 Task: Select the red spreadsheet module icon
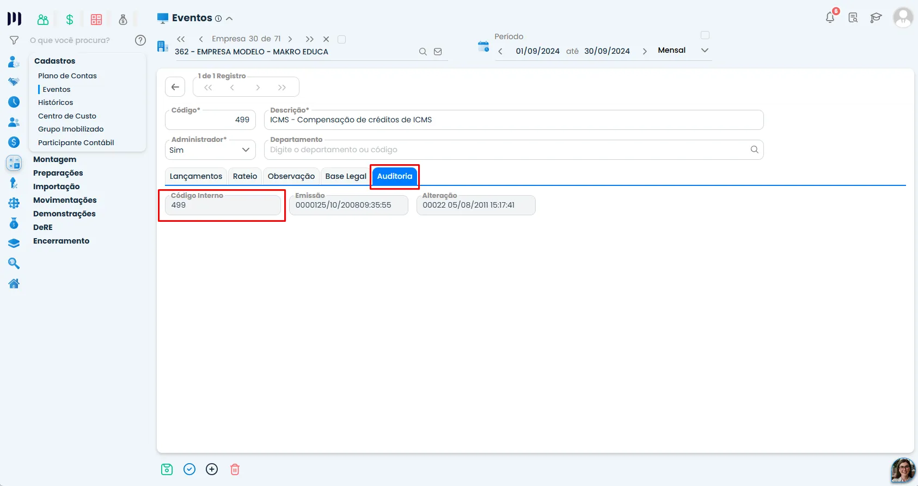click(x=96, y=20)
